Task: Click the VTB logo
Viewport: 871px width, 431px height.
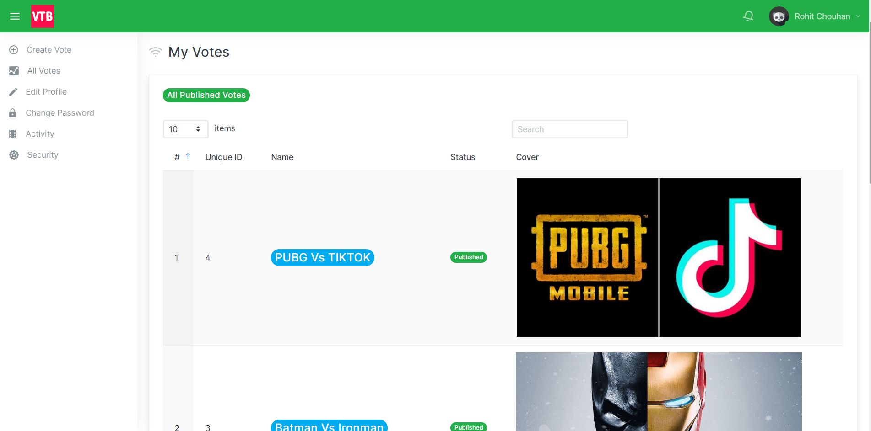Action: (43, 16)
